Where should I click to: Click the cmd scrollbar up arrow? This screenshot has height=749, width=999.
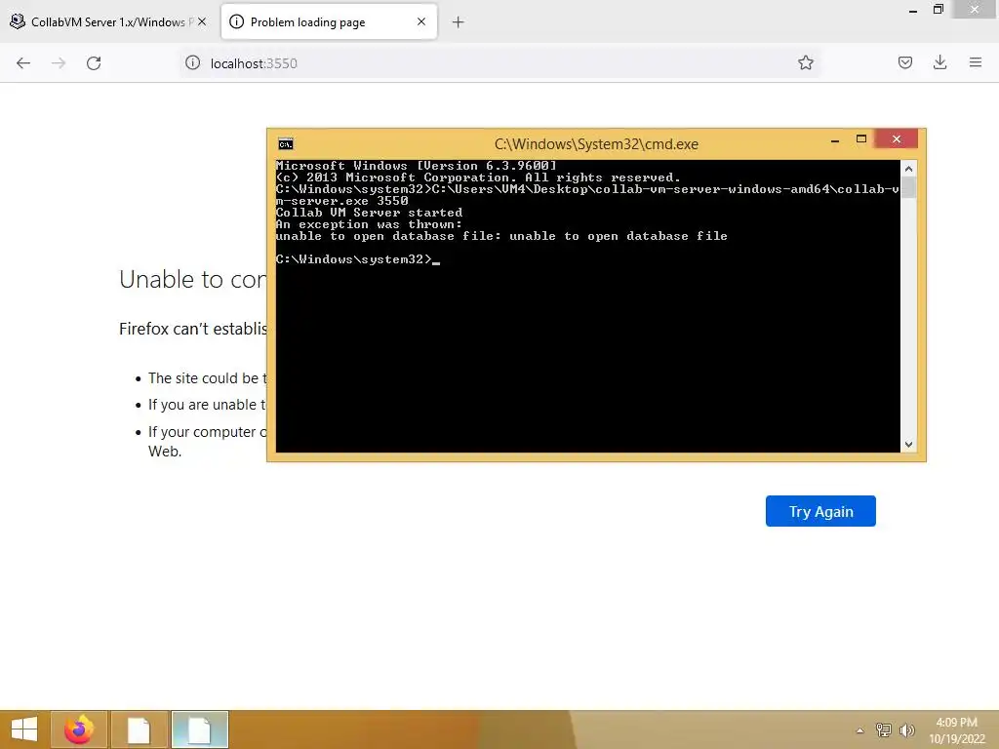point(908,169)
